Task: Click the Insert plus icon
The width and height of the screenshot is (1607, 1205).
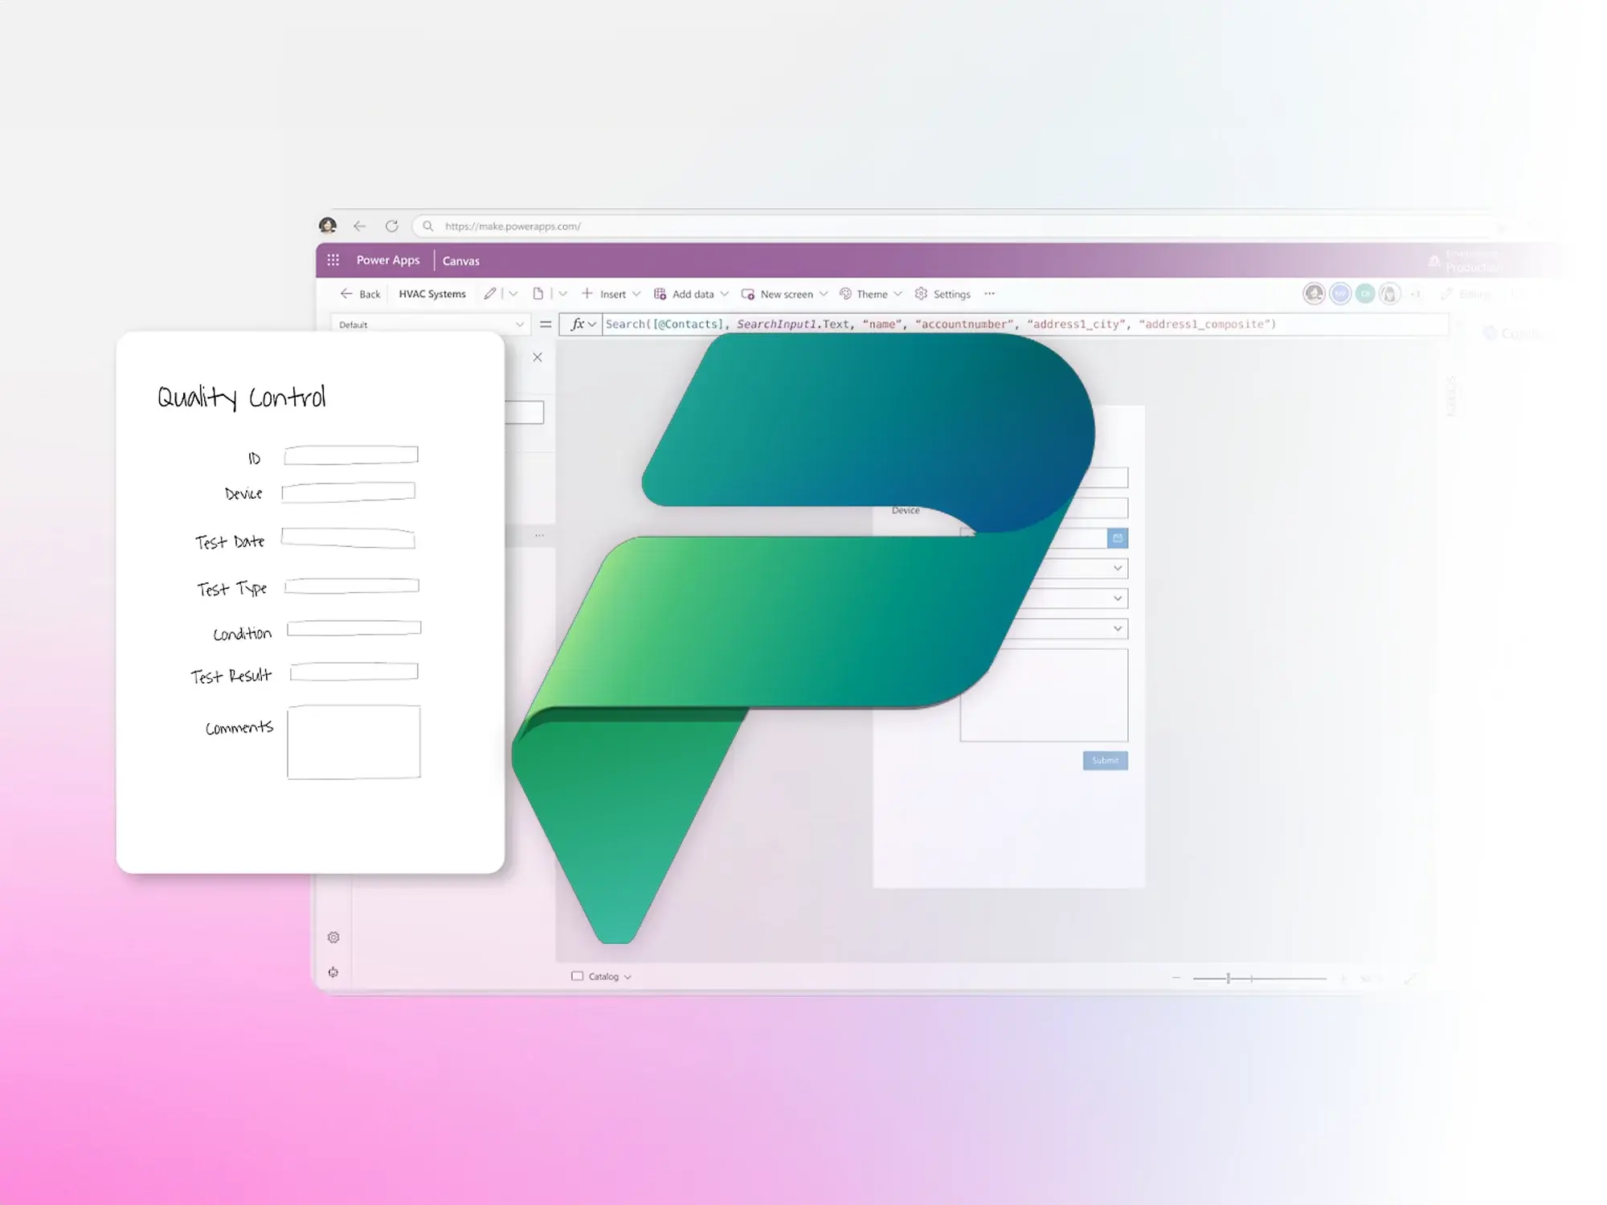Action: tap(587, 293)
